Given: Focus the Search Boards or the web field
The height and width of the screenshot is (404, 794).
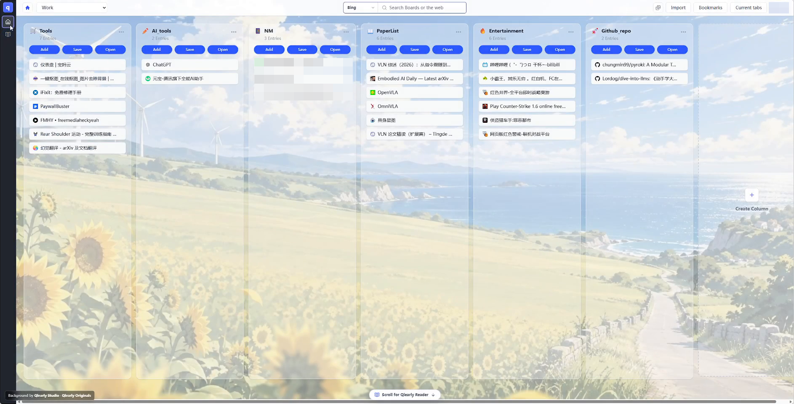Looking at the screenshot, I should [x=422, y=8].
